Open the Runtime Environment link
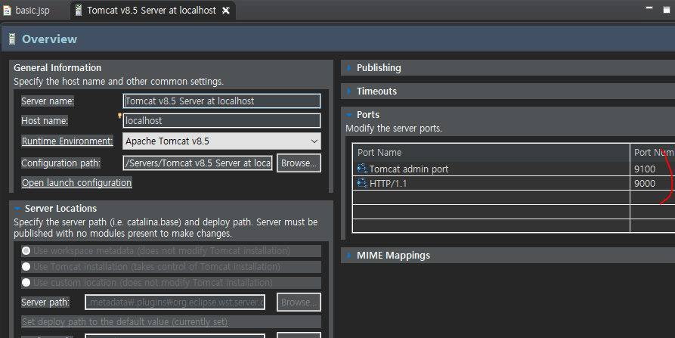Image resolution: width=675 pixels, height=338 pixels. pyautogui.click(x=67, y=141)
